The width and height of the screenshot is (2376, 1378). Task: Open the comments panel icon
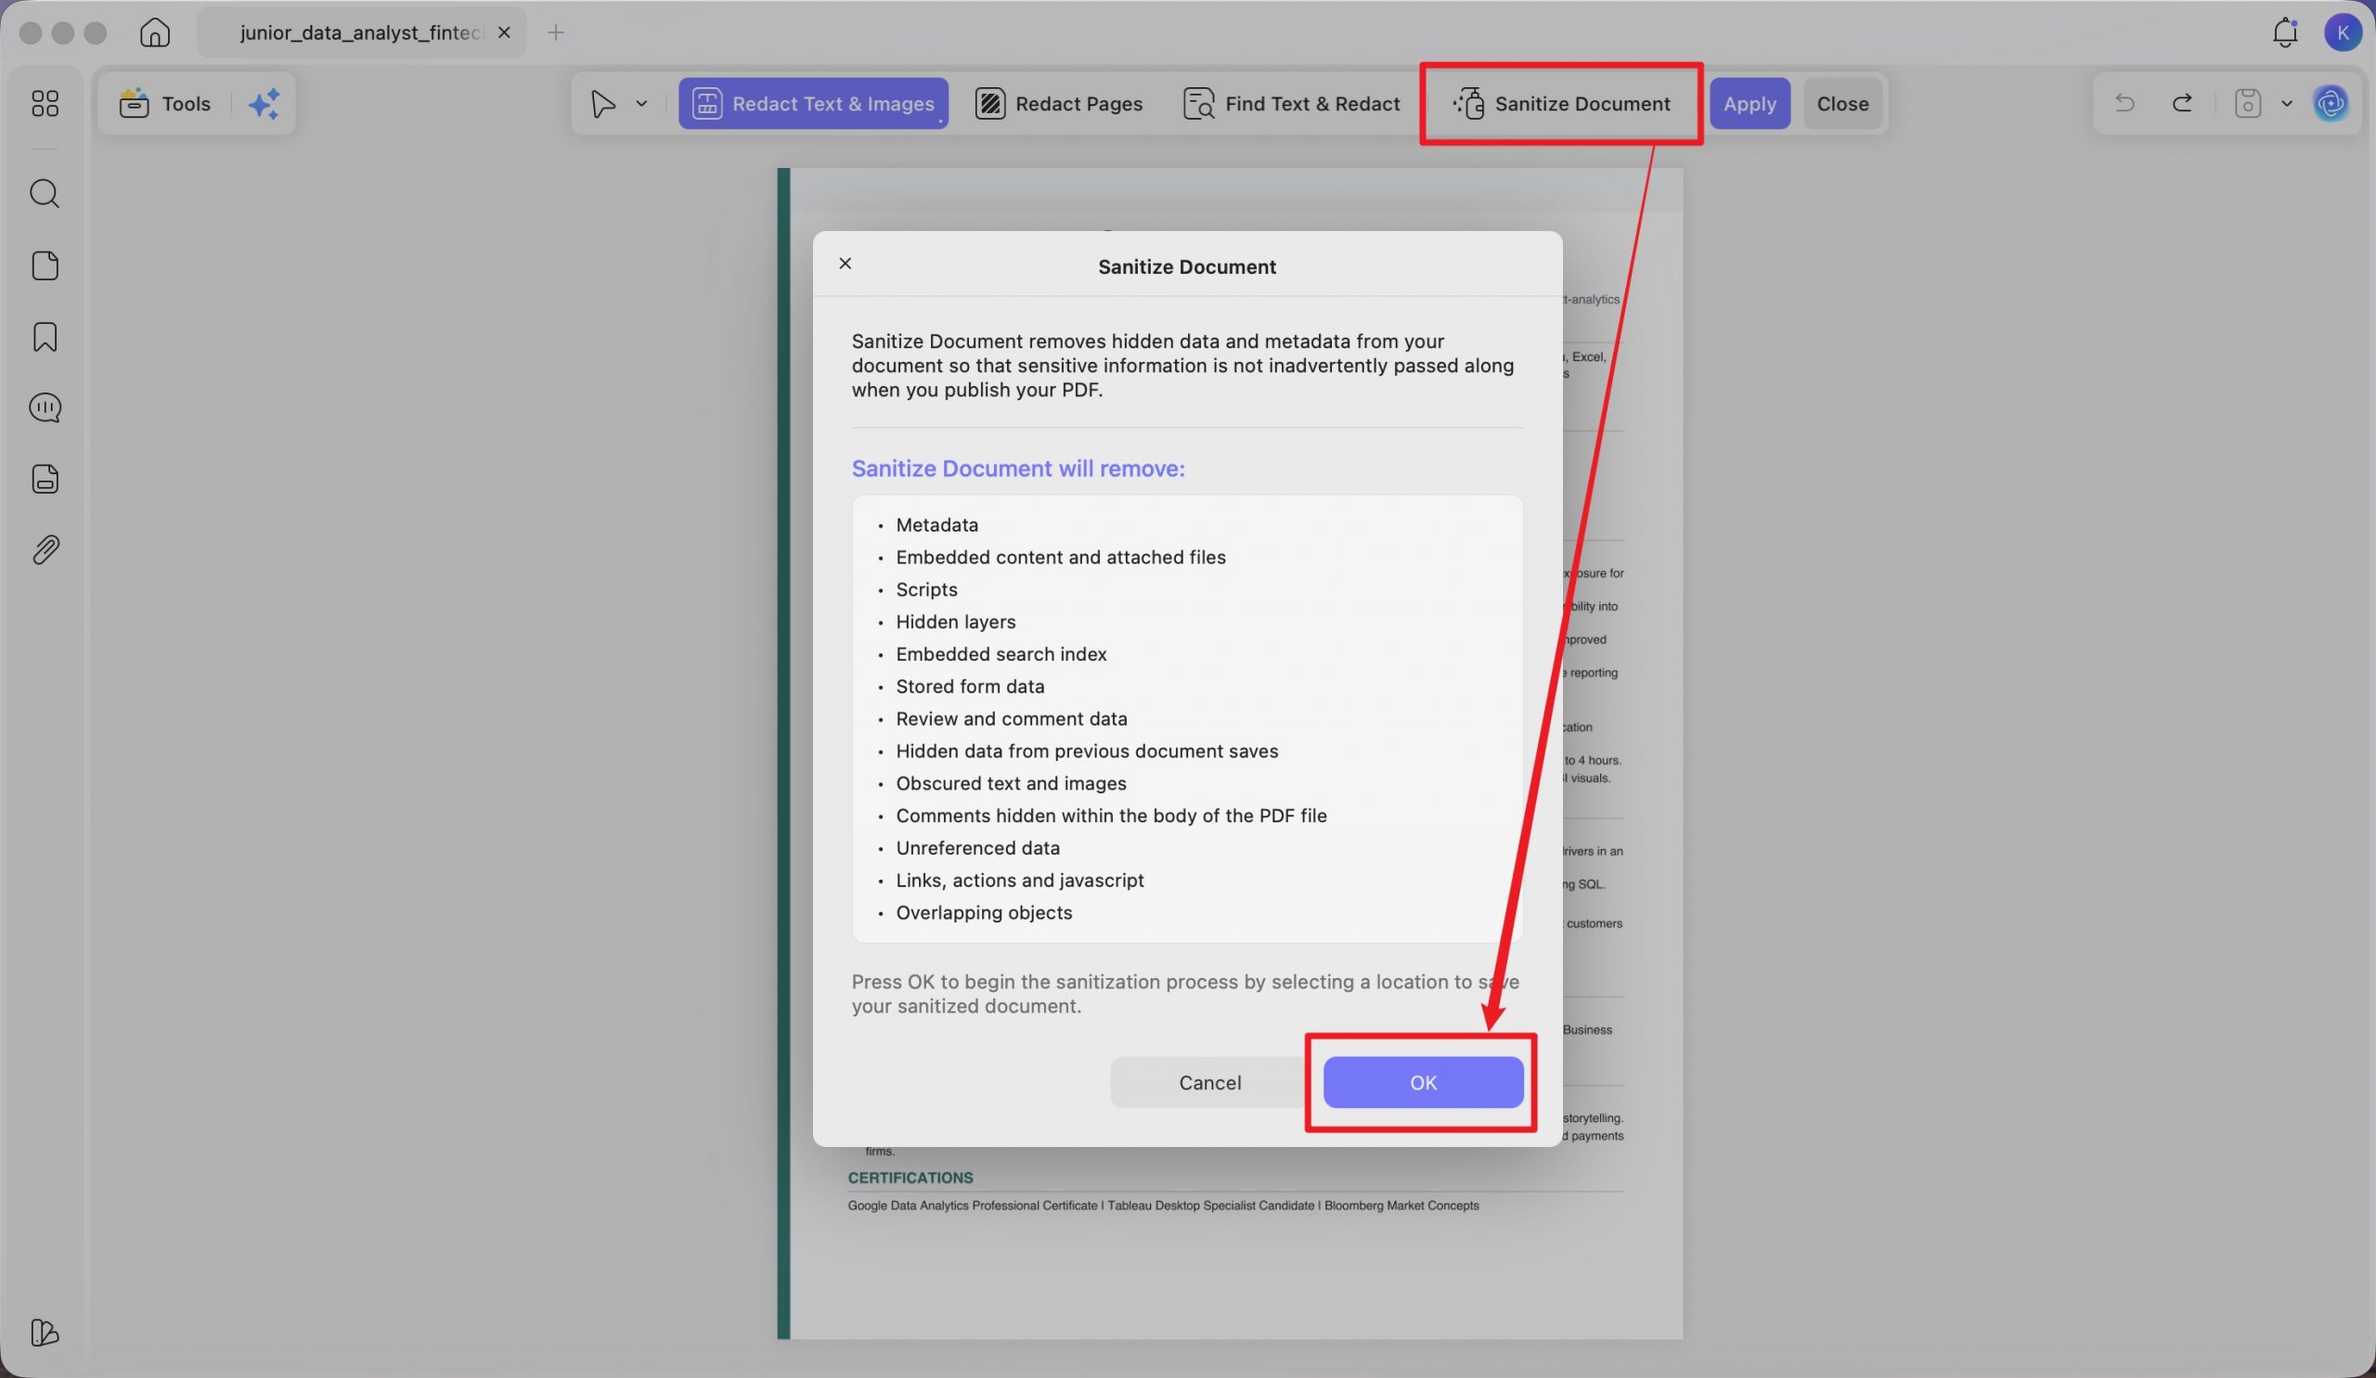[x=45, y=407]
